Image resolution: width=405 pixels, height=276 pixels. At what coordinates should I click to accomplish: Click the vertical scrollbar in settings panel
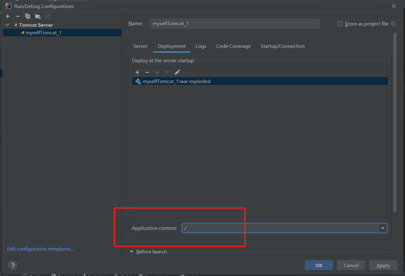(x=395, y=123)
